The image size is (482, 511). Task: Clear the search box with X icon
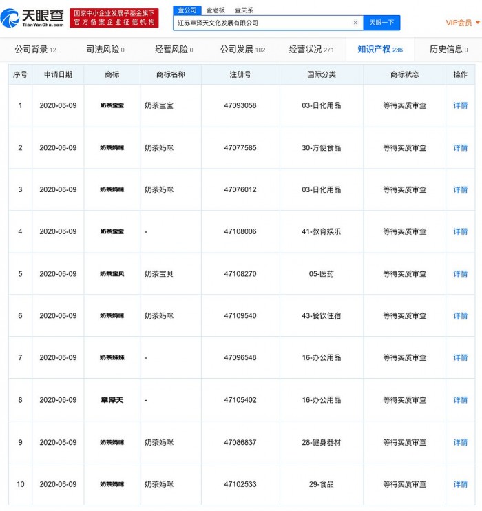[x=355, y=23]
